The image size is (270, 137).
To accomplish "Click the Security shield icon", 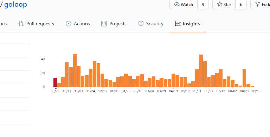I will [x=141, y=24].
